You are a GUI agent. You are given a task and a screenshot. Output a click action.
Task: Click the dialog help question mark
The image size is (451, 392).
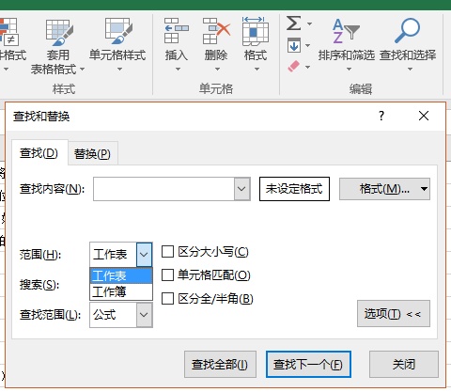coord(381,116)
